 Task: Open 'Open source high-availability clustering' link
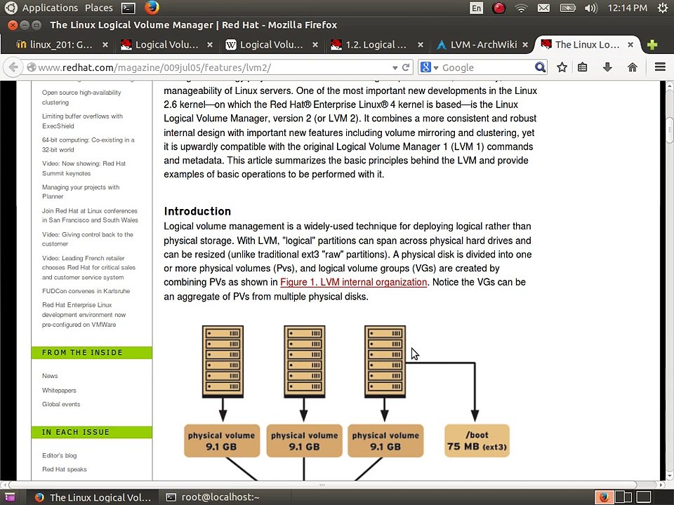(x=81, y=97)
